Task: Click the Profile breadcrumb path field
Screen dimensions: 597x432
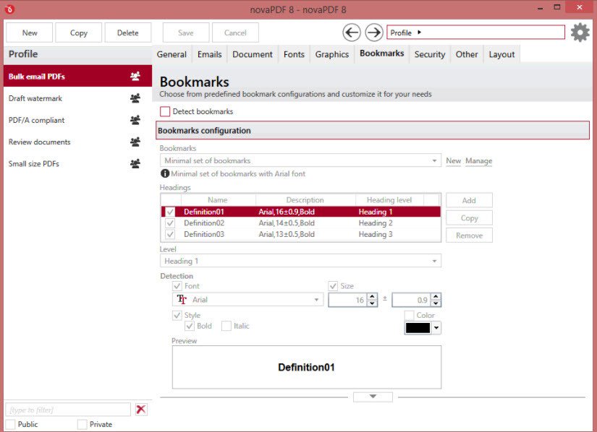Action: (475, 33)
